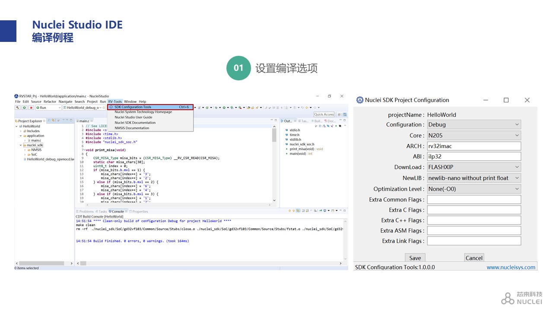553x311 pixels.
Task: Open the DownLoad dropdown showing FLASHXIP
Action: pos(474,167)
